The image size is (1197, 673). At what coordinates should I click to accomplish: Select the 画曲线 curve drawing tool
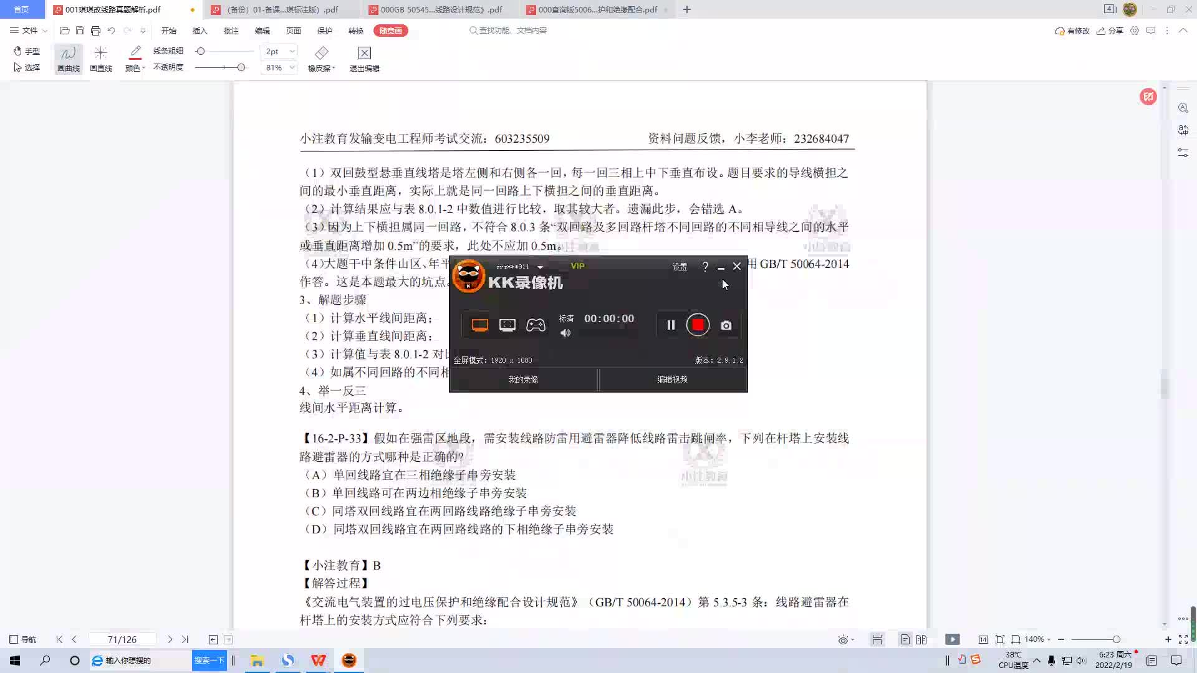68,59
